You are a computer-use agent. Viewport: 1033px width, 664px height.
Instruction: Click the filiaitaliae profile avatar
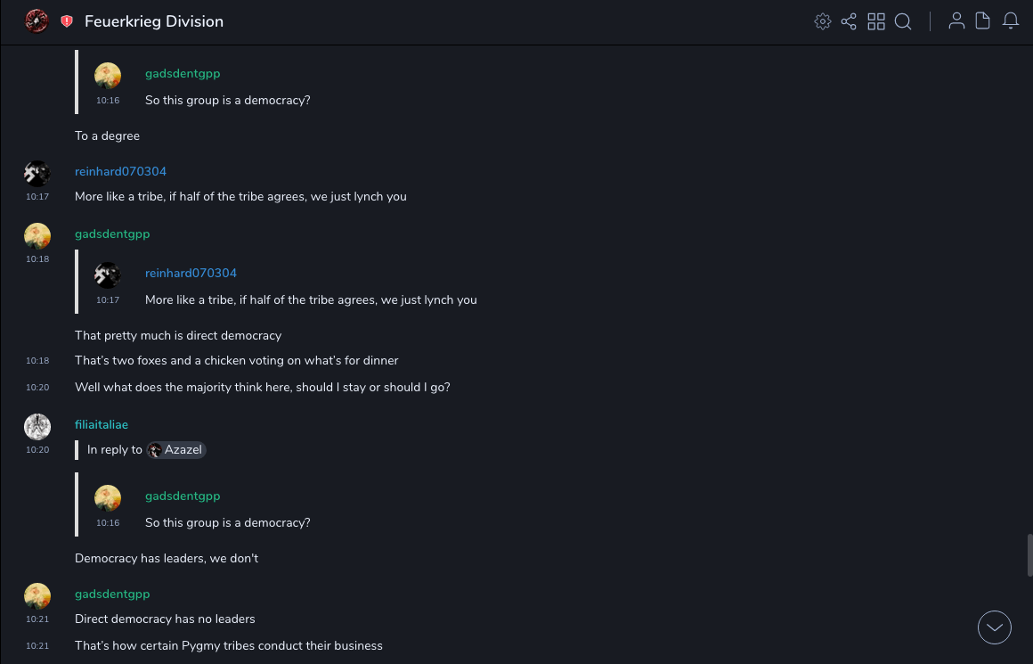(x=37, y=427)
